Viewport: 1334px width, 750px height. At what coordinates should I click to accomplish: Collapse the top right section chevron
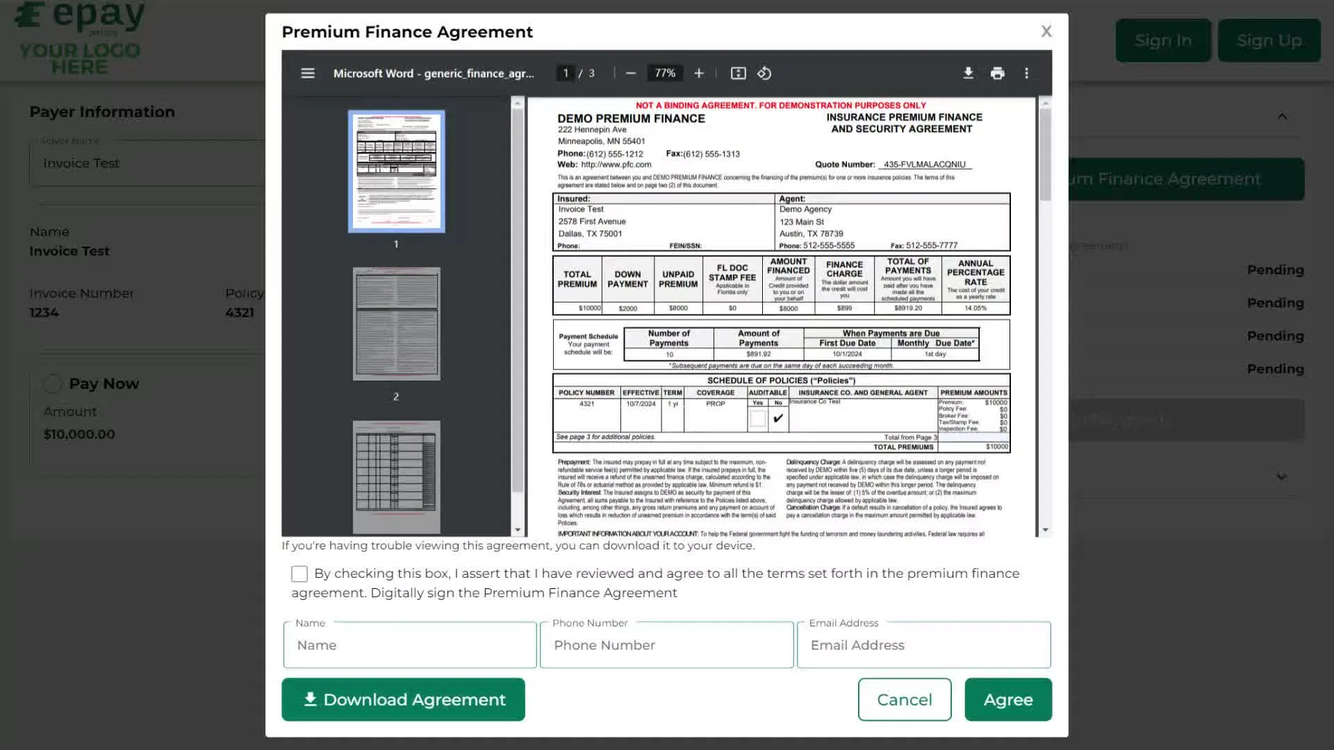click(1282, 117)
